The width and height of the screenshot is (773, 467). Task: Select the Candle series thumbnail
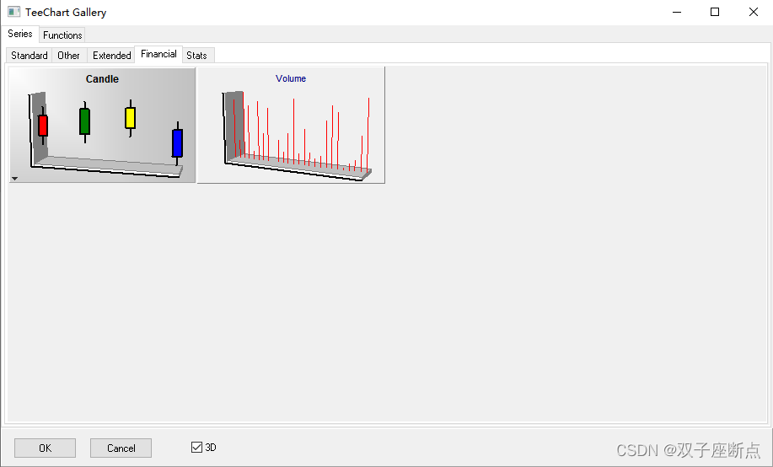[x=103, y=126]
